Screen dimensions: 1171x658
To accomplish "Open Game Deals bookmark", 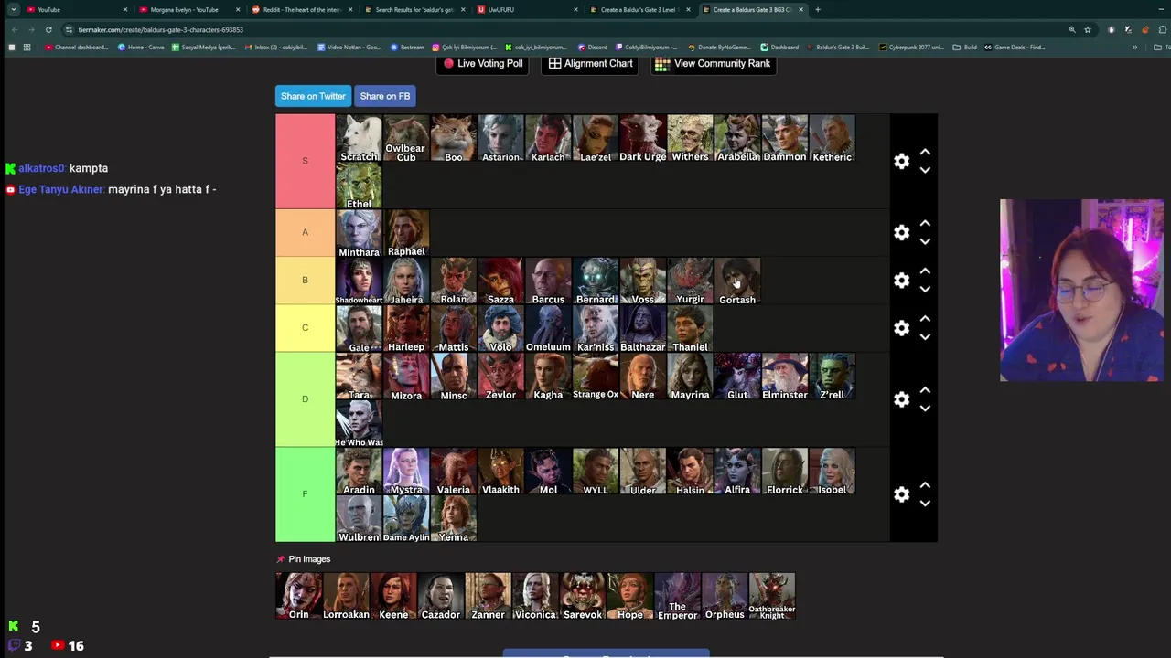I will (x=1015, y=47).
